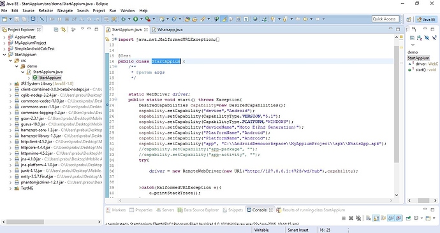
Task: Click Open Console icon in Console toolbar
Action: 428,218
